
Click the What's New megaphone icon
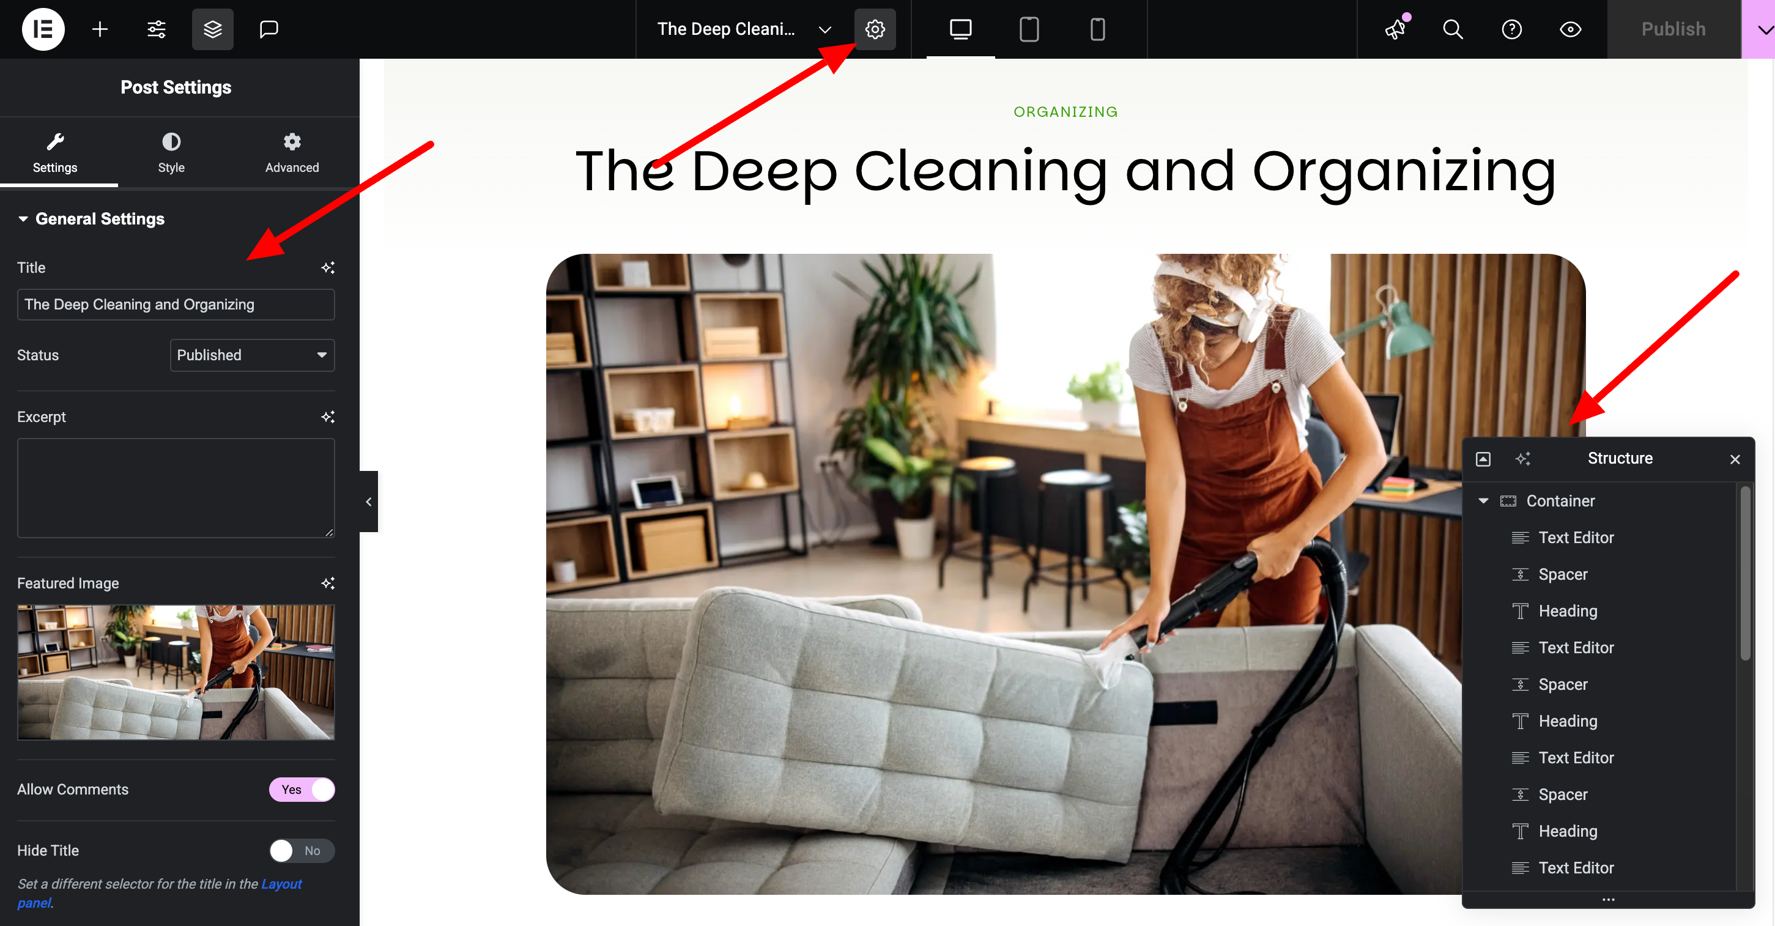click(x=1395, y=29)
